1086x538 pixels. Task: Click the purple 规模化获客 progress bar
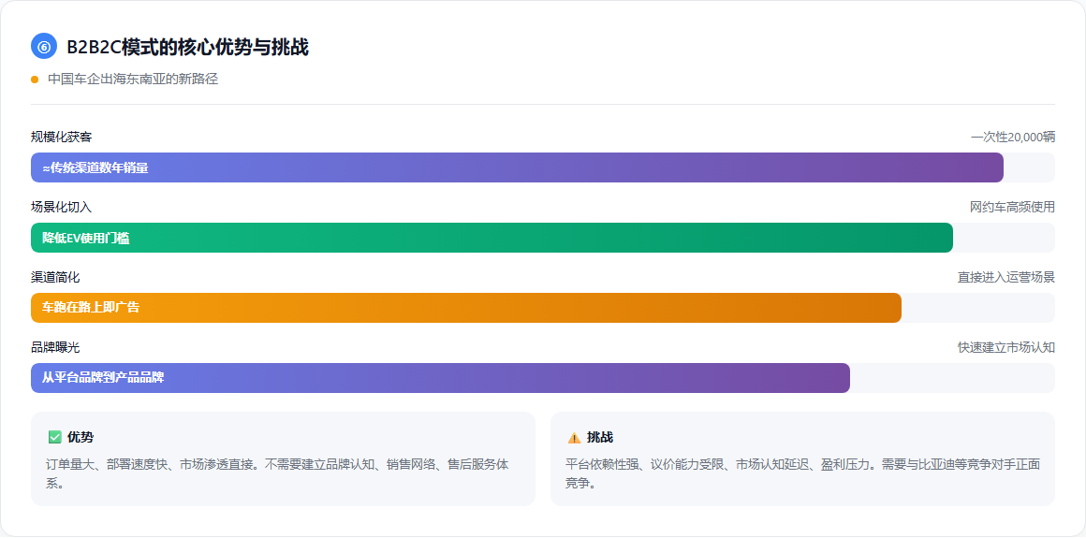pos(517,167)
